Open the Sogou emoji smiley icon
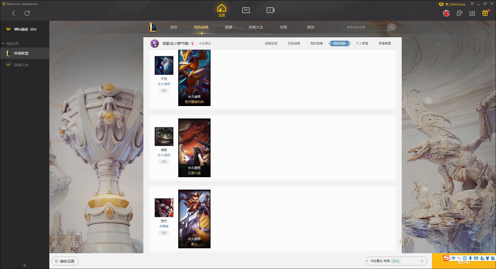 click(465, 258)
